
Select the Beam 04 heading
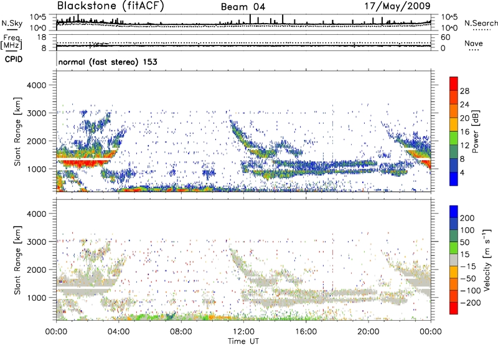tap(243, 7)
